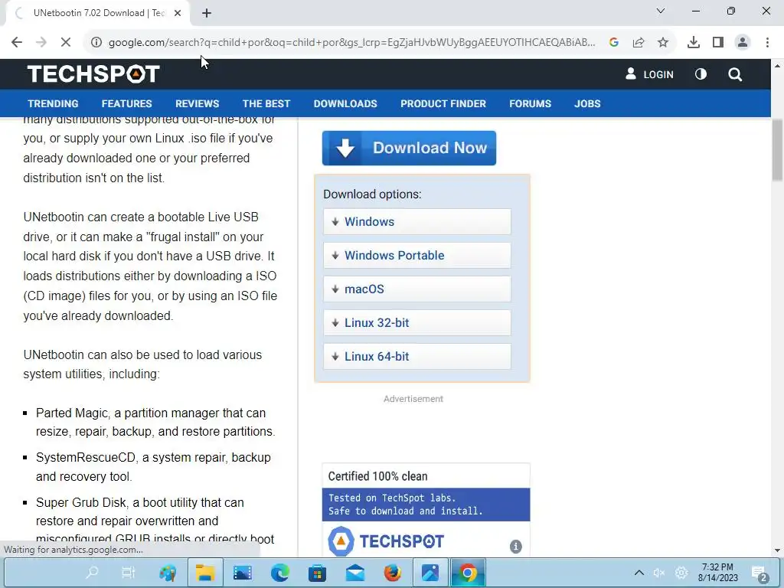Open File Explorer from taskbar
The width and height of the screenshot is (784, 588).
205,573
